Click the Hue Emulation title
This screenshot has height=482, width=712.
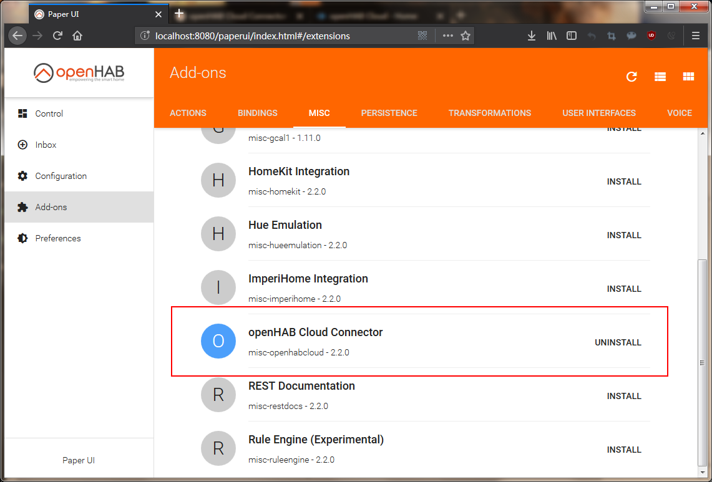285,225
